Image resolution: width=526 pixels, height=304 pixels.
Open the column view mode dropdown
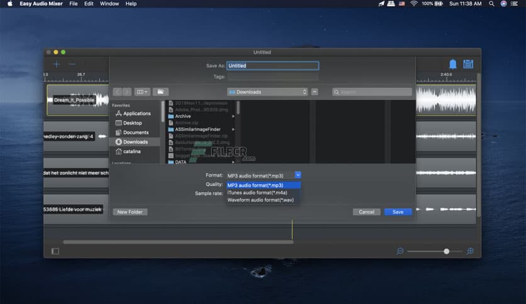[142, 92]
